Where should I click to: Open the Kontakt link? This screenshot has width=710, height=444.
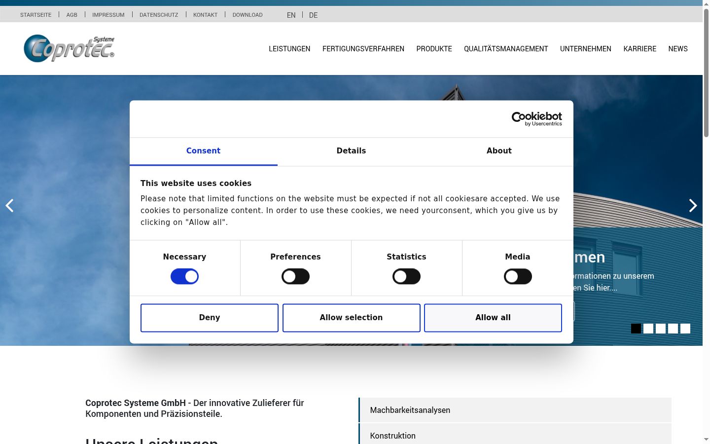click(205, 15)
